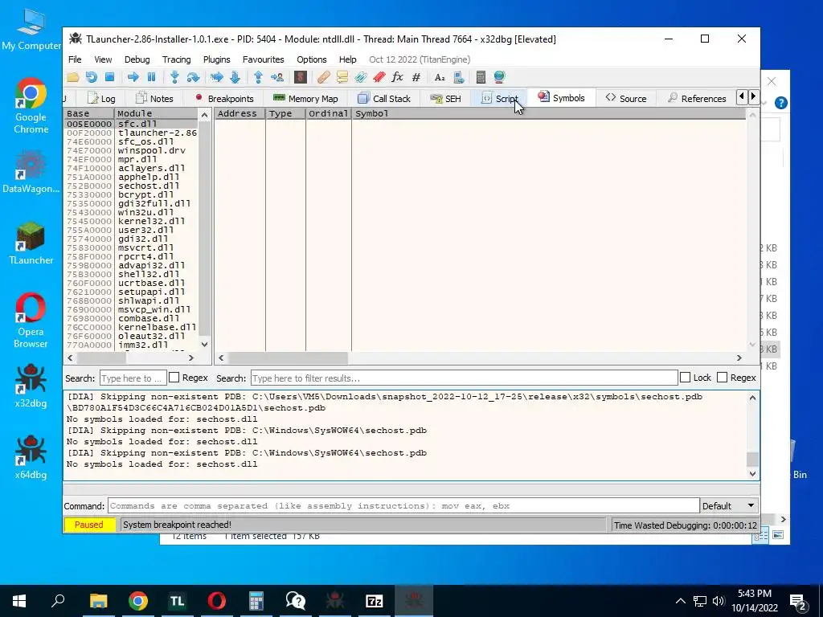Open the Bookmarks red icon
823x617 pixels.
pyautogui.click(x=379, y=78)
